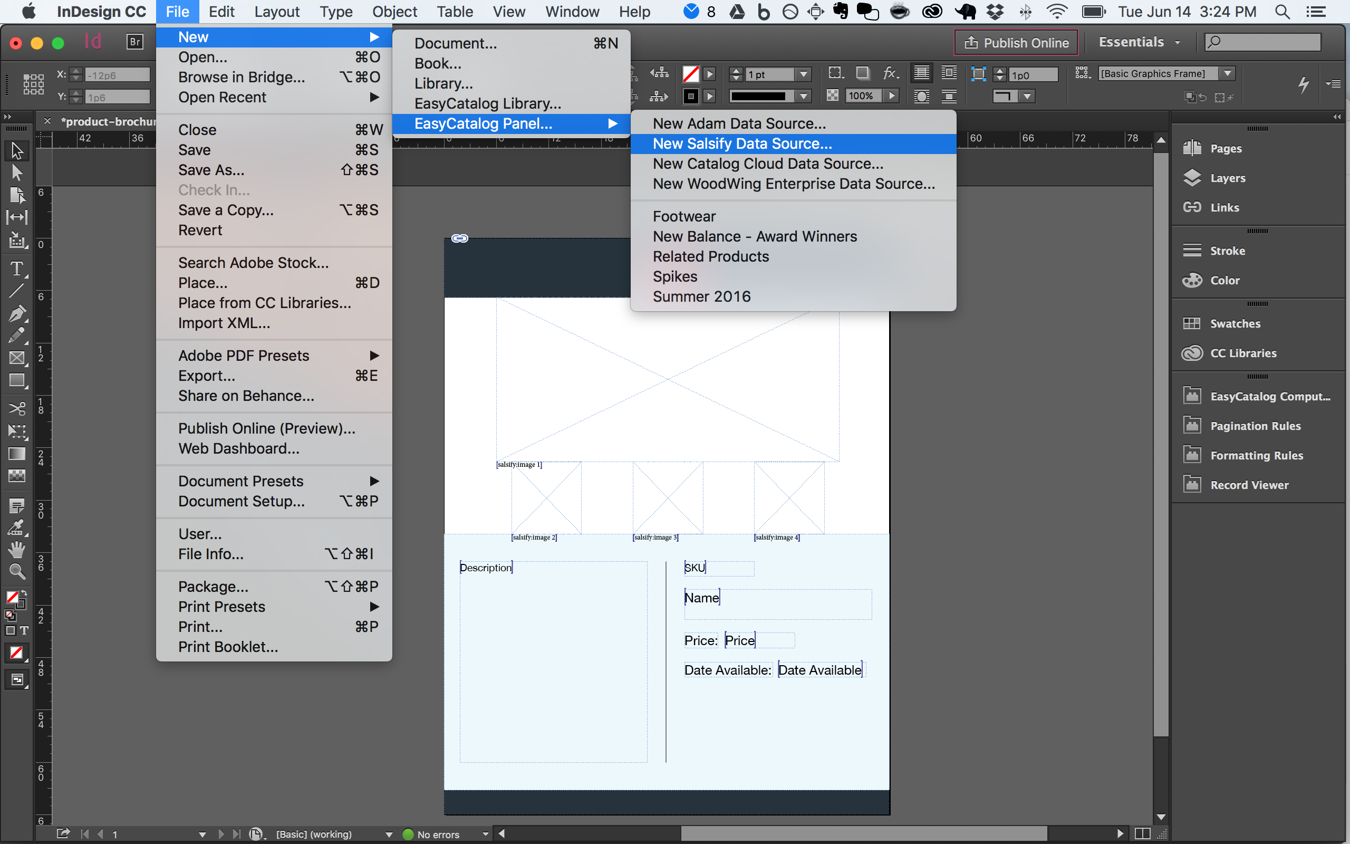Select the Note tool
Screen dimensions: 1350x844
pos(17,506)
